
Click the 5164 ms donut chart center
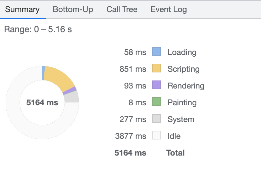pos(42,103)
